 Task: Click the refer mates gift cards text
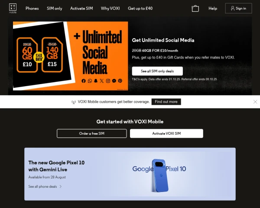pos(183,57)
